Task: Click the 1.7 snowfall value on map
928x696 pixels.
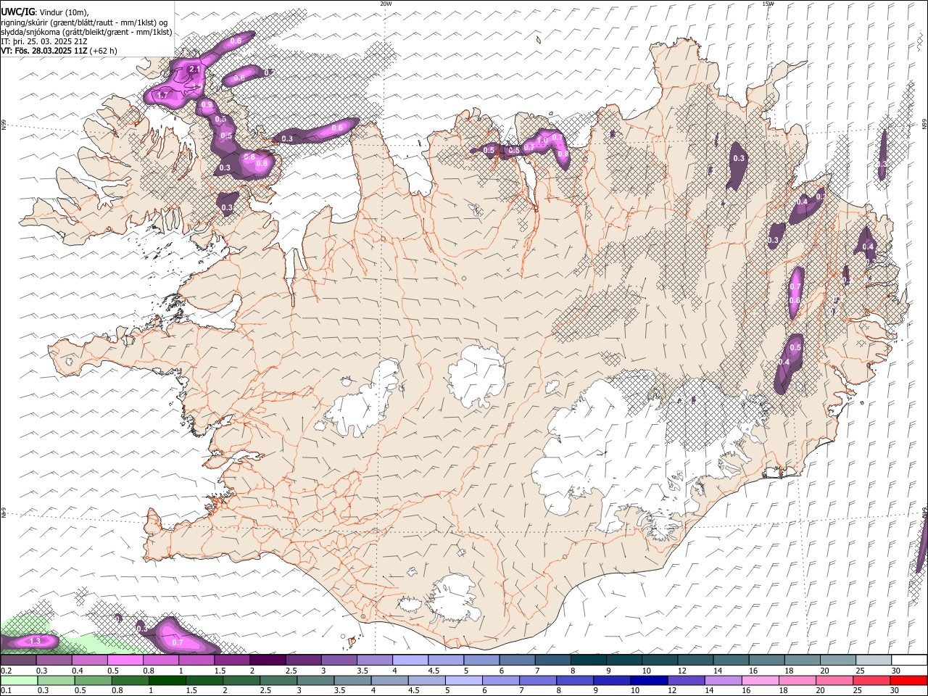Action: pos(162,95)
